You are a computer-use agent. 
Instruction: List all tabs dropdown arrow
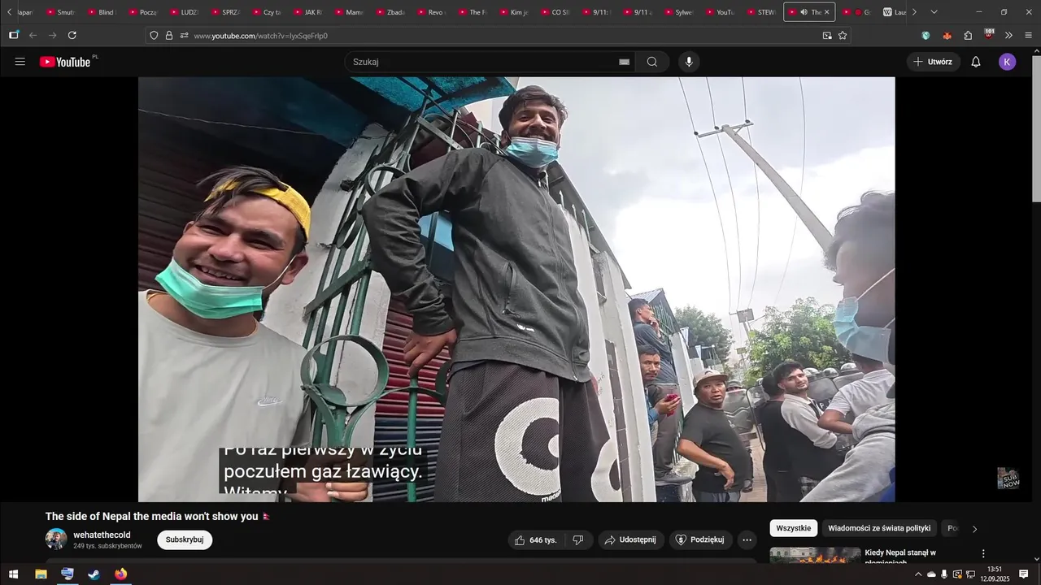point(934,12)
